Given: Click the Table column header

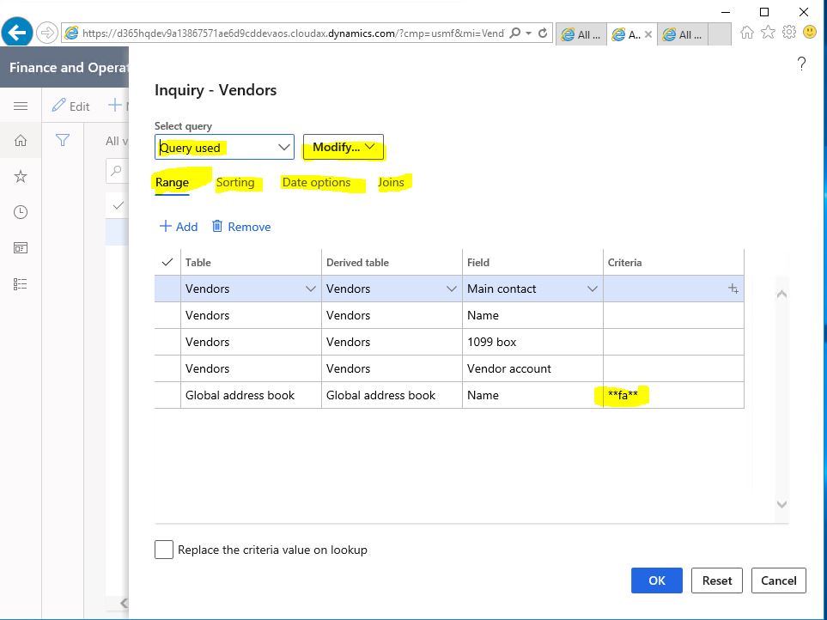Looking at the screenshot, I should tap(198, 263).
